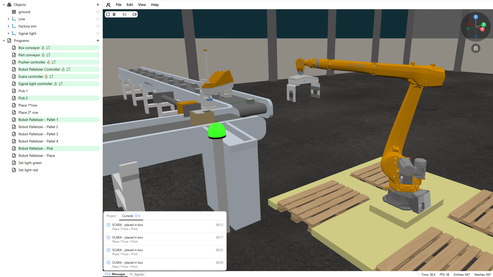Toggle visibility of Factory env
Screen dimensions: 493x277
[x=98, y=26]
